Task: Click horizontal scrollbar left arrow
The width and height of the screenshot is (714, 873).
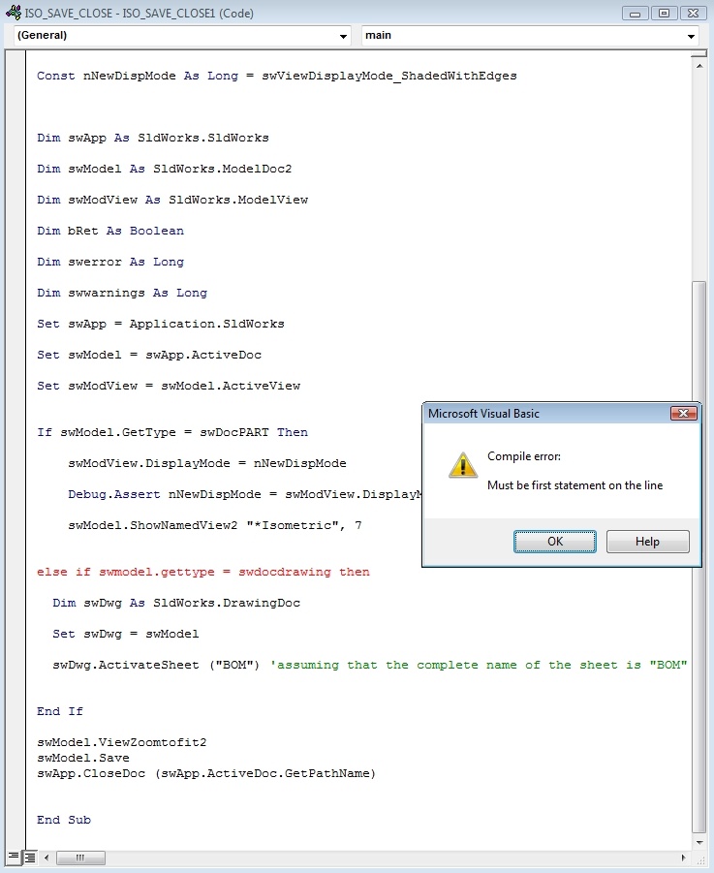Action: [x=47, y=857]
